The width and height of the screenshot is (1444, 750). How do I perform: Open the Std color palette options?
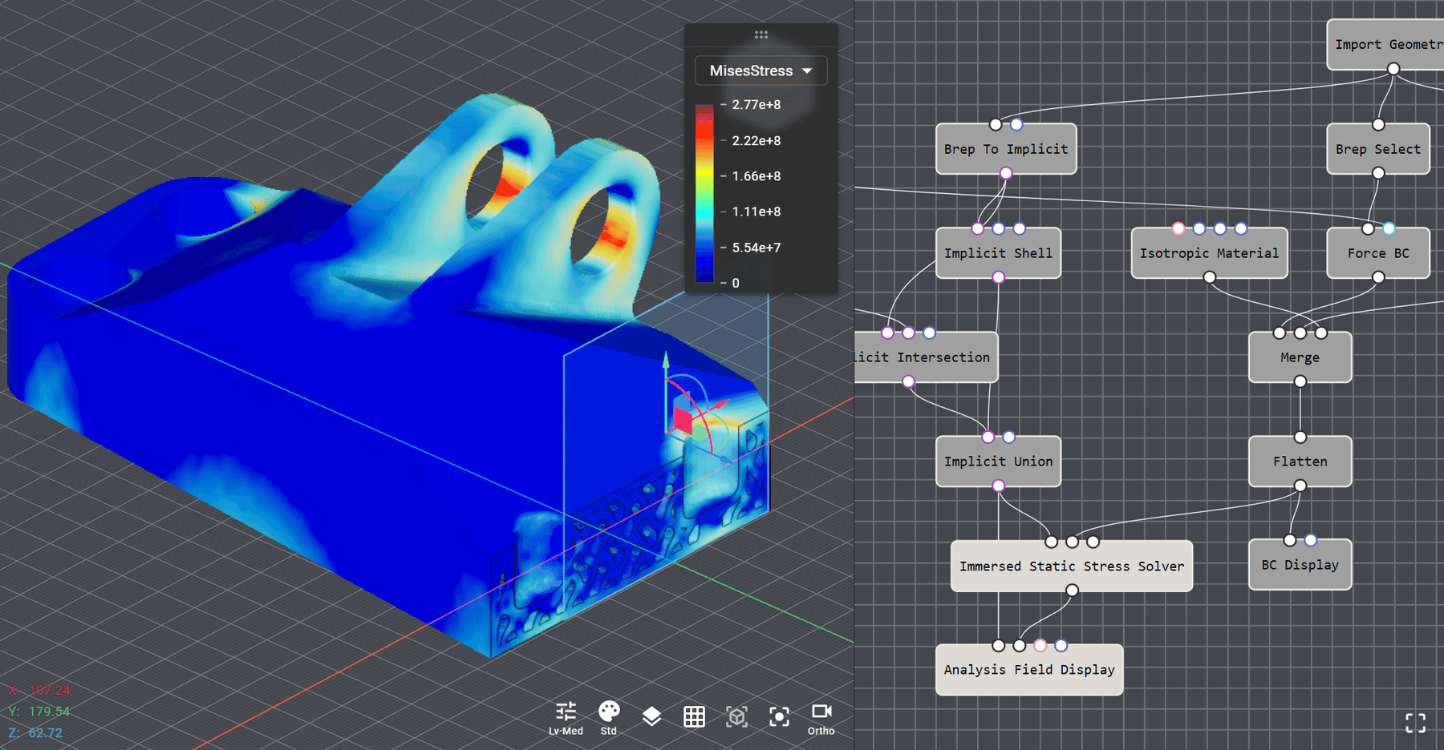[609, 718]
